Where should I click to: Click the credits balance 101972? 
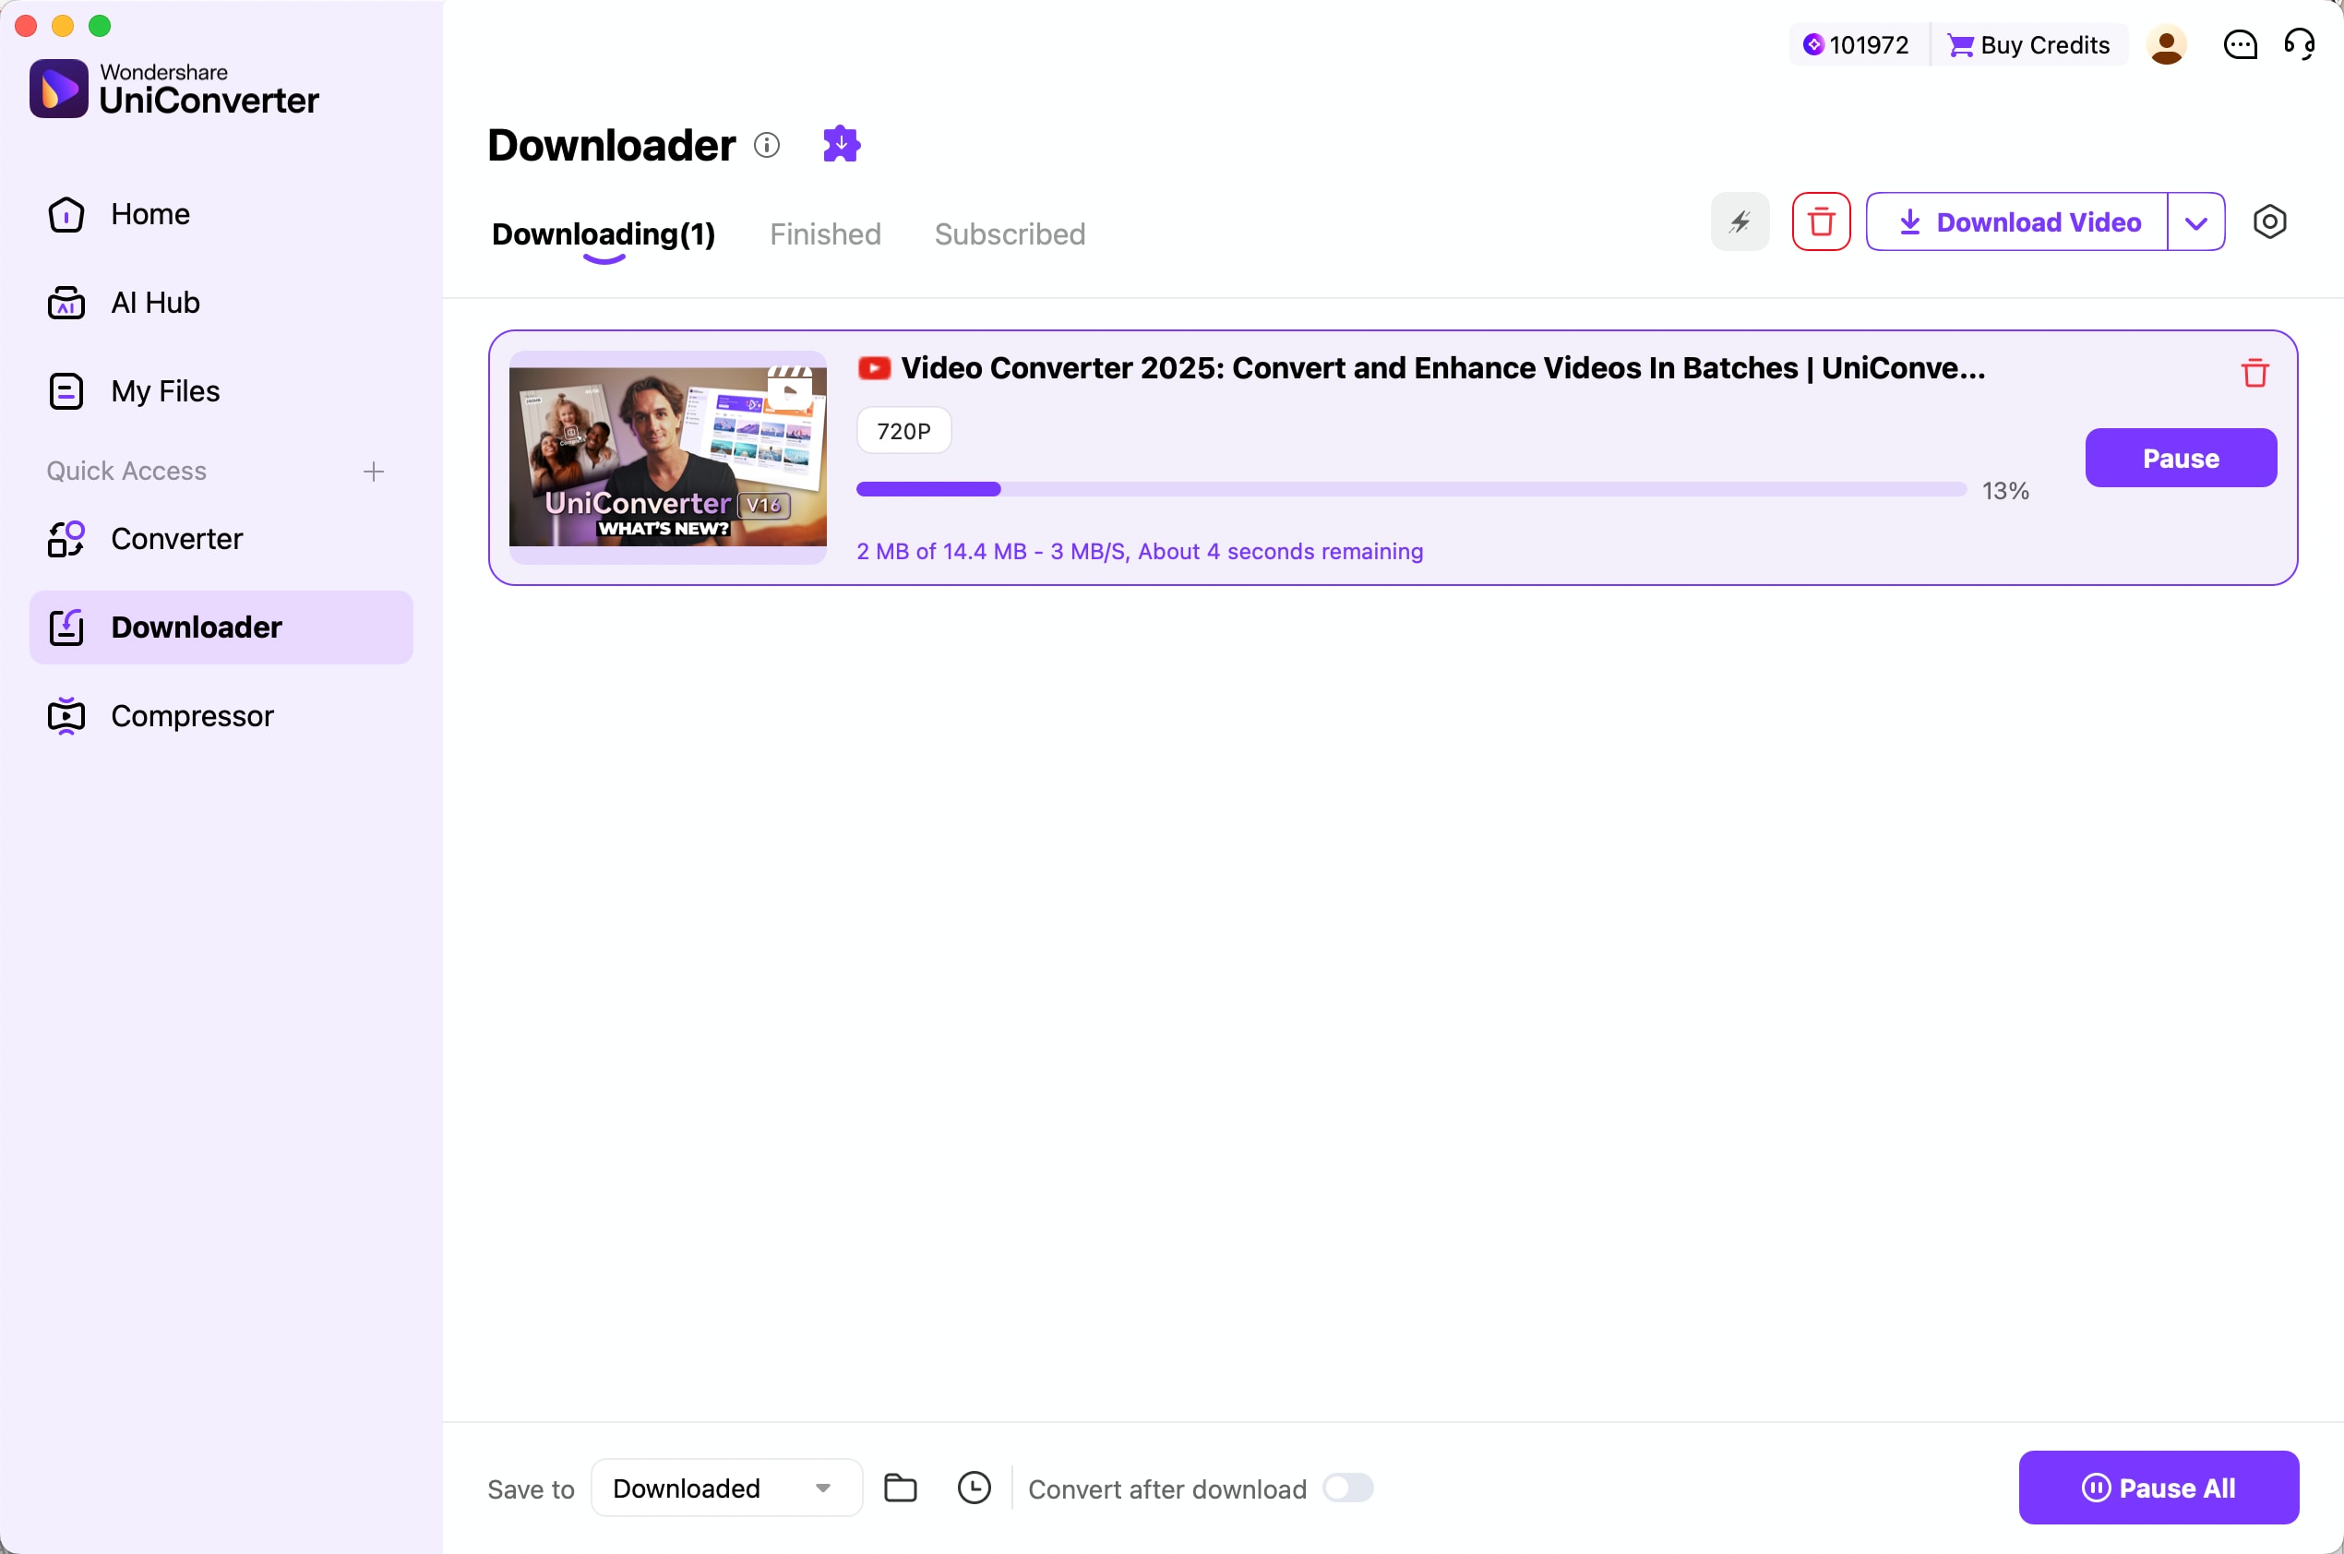1856,44
